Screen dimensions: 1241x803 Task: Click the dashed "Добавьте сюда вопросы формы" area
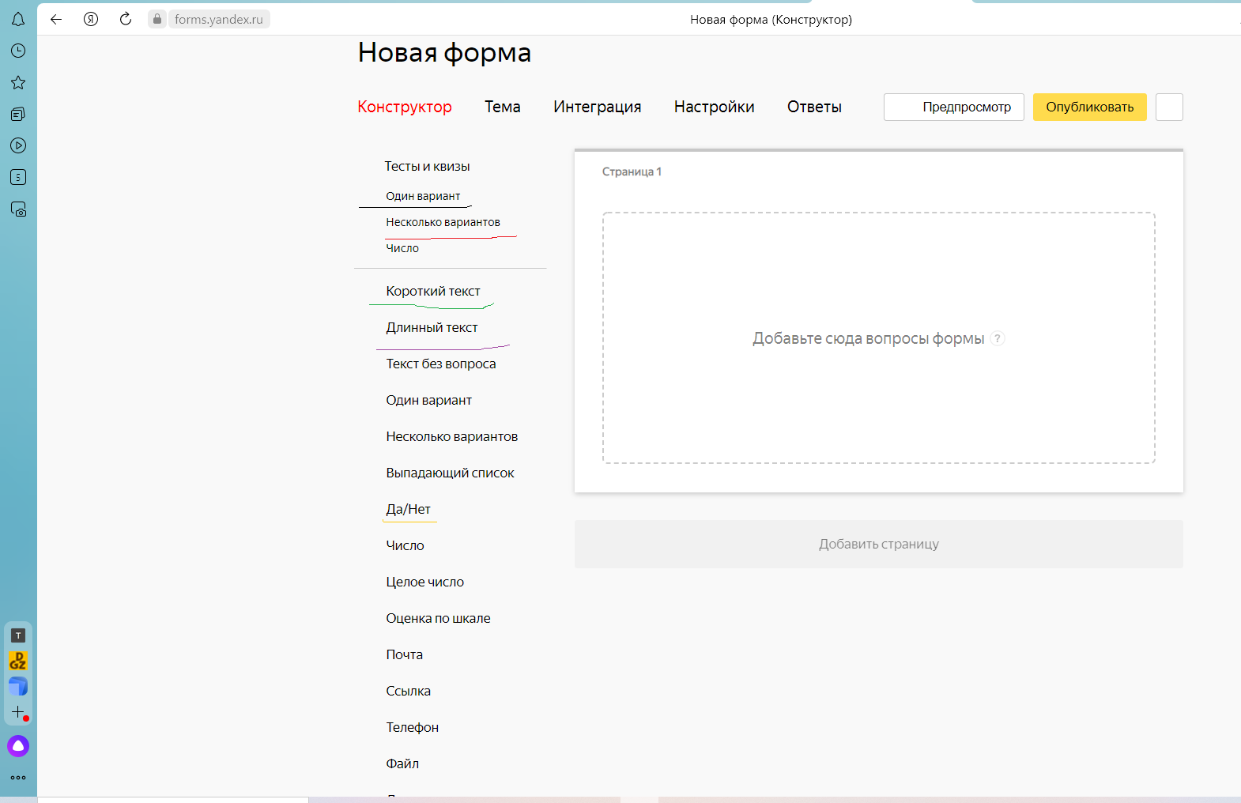point(879,337)
